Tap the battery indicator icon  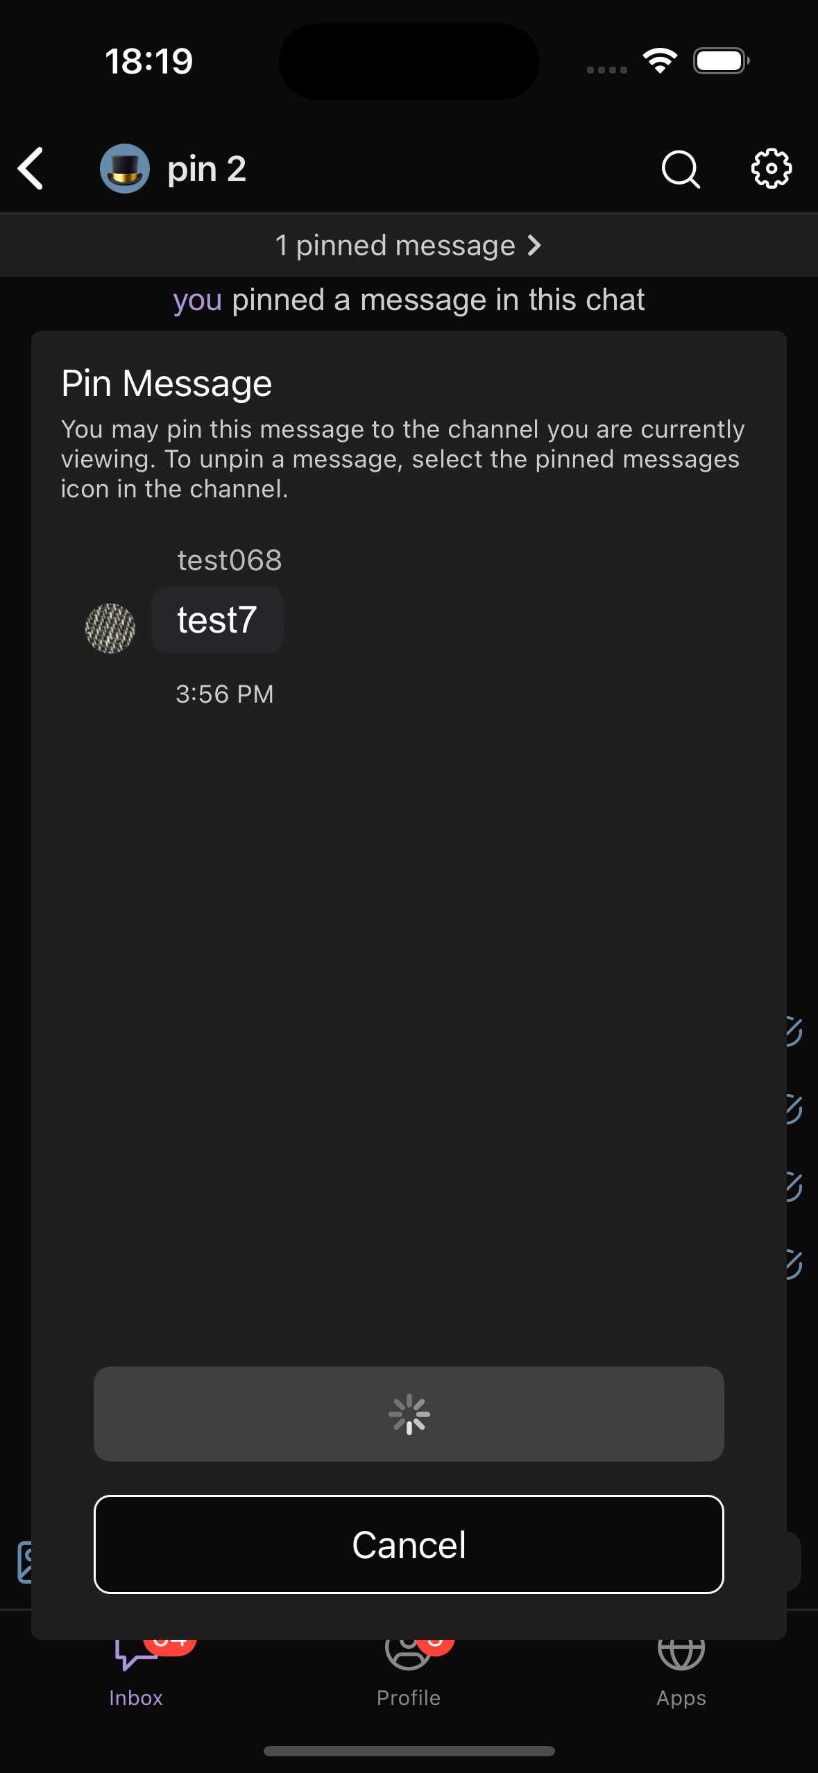[721, 61]
